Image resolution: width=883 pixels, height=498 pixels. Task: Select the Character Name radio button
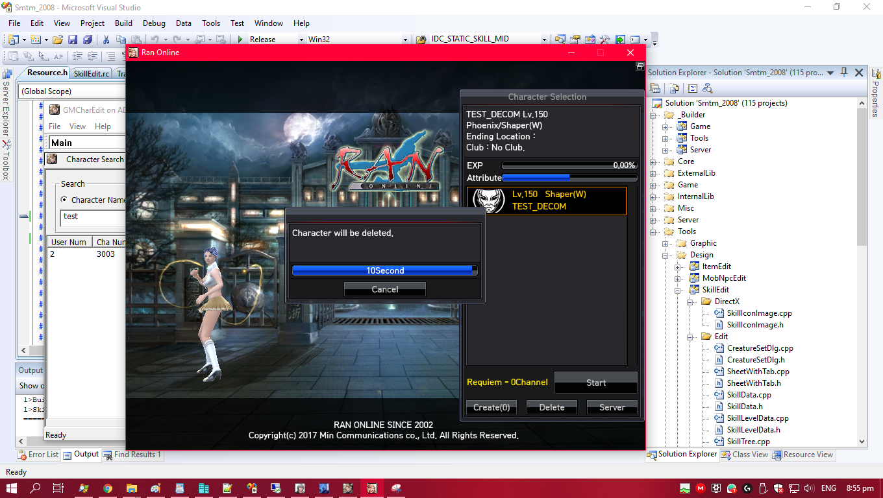64,200
